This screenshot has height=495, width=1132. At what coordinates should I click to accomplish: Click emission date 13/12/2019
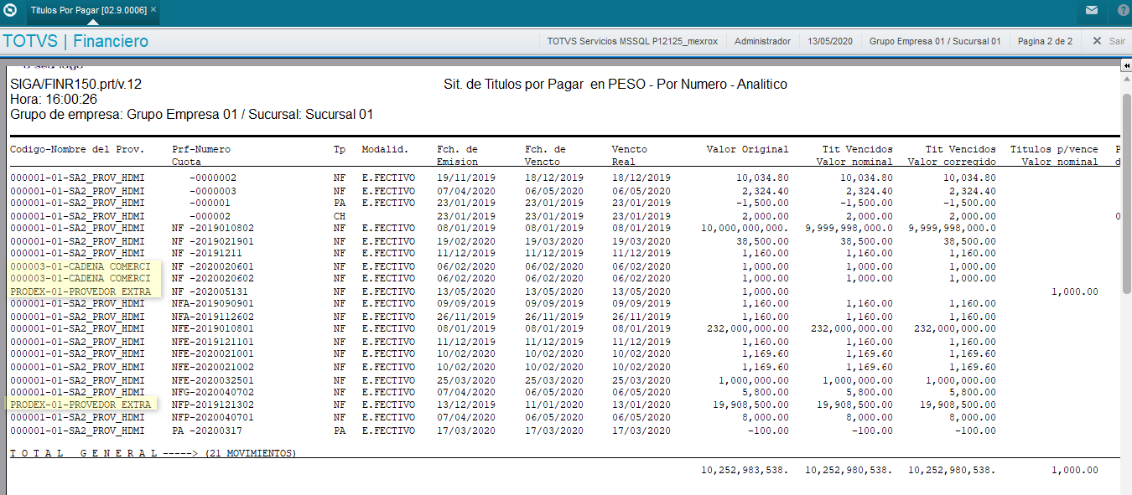466,405
